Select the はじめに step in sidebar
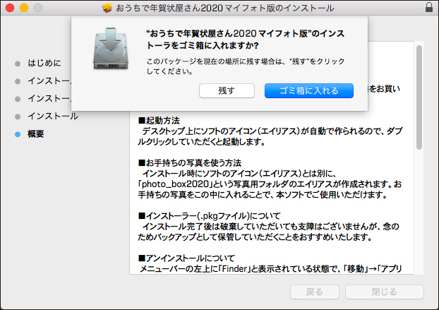This screenshot has width=439, height=310. (x=44, y=63)
